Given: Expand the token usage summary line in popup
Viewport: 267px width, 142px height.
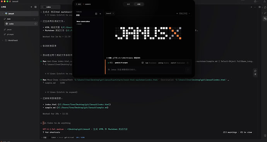Looking at the screenshot, I should (x=123, y=58).
